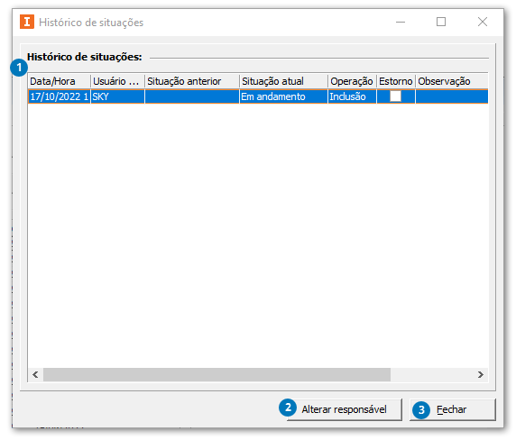Click the horizontal scrollbar thumb
Viewport: 516px width, 440px height.
(217, 374)
